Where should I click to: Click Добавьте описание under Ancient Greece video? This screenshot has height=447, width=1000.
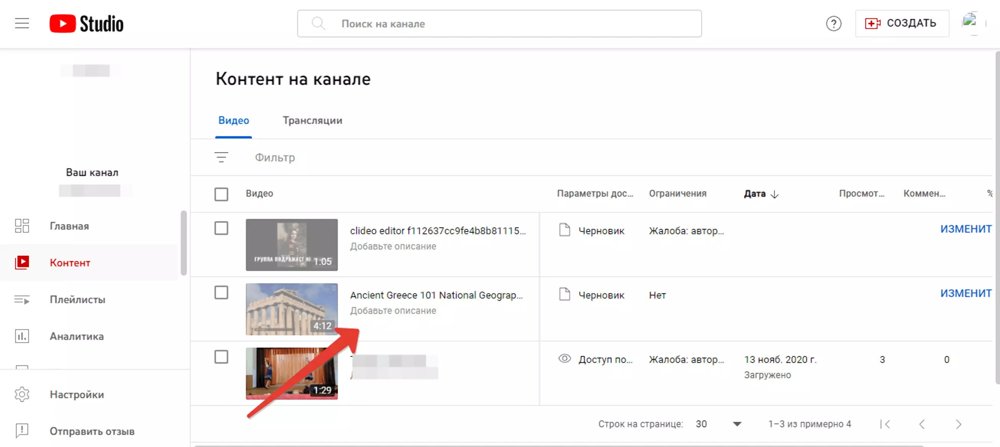click(393, 310)
